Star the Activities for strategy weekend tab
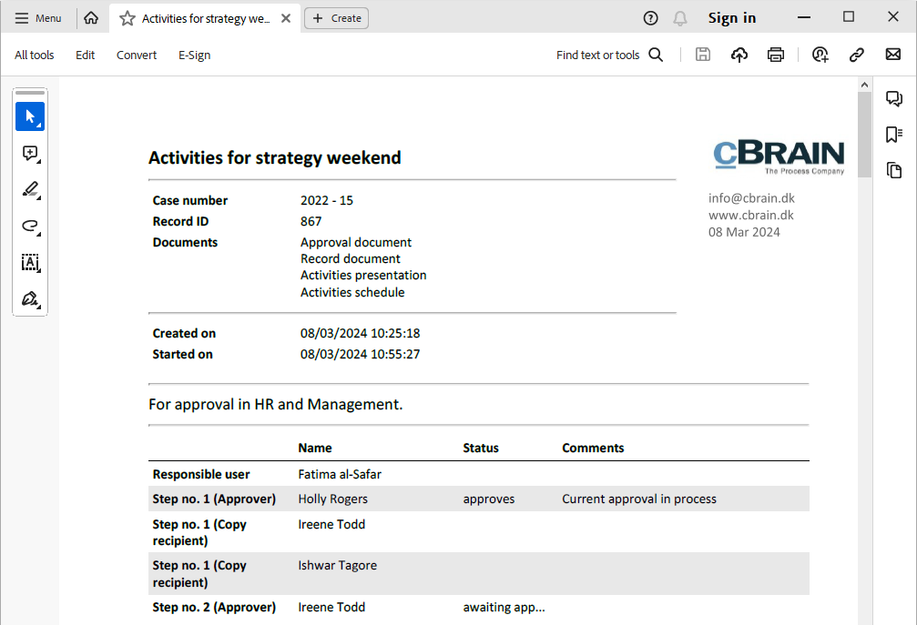Screen dimensions: 917x625 point(127,18)
